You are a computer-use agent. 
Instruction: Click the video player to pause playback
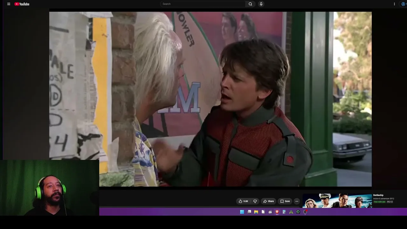pyautogui.click(x=210, y=99)
